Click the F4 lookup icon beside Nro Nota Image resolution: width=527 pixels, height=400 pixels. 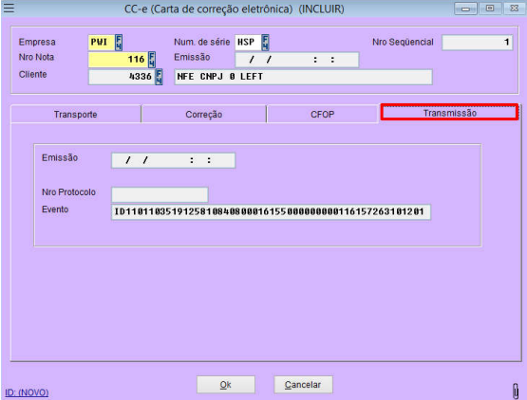[x=152, y=60]
